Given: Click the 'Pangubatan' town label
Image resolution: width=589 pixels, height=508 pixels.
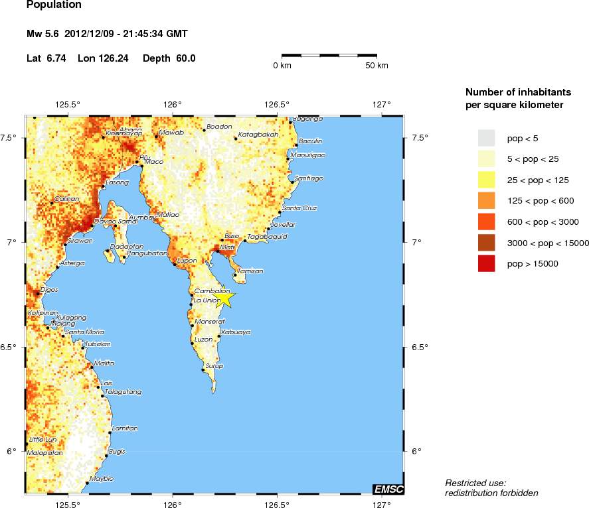Looking at the screenshot, I should tap(147, 253).
